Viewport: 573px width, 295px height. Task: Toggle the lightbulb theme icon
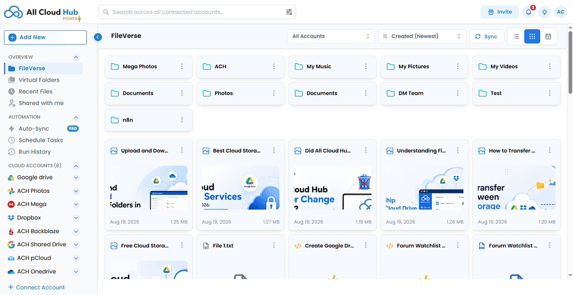coord(544,12)
